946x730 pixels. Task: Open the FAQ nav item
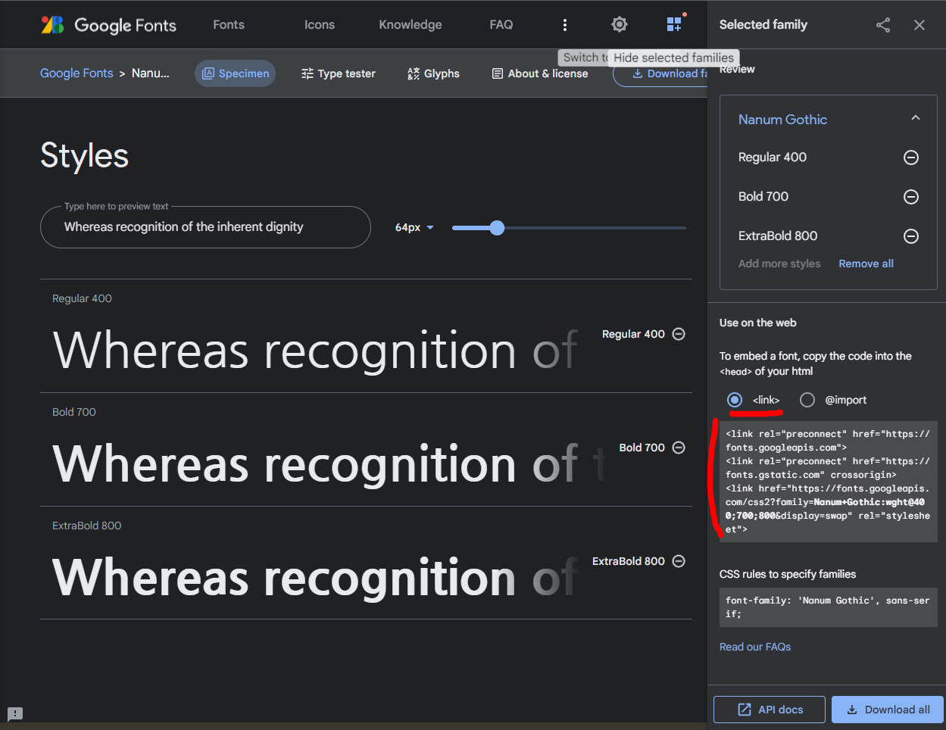coord(501,25)
